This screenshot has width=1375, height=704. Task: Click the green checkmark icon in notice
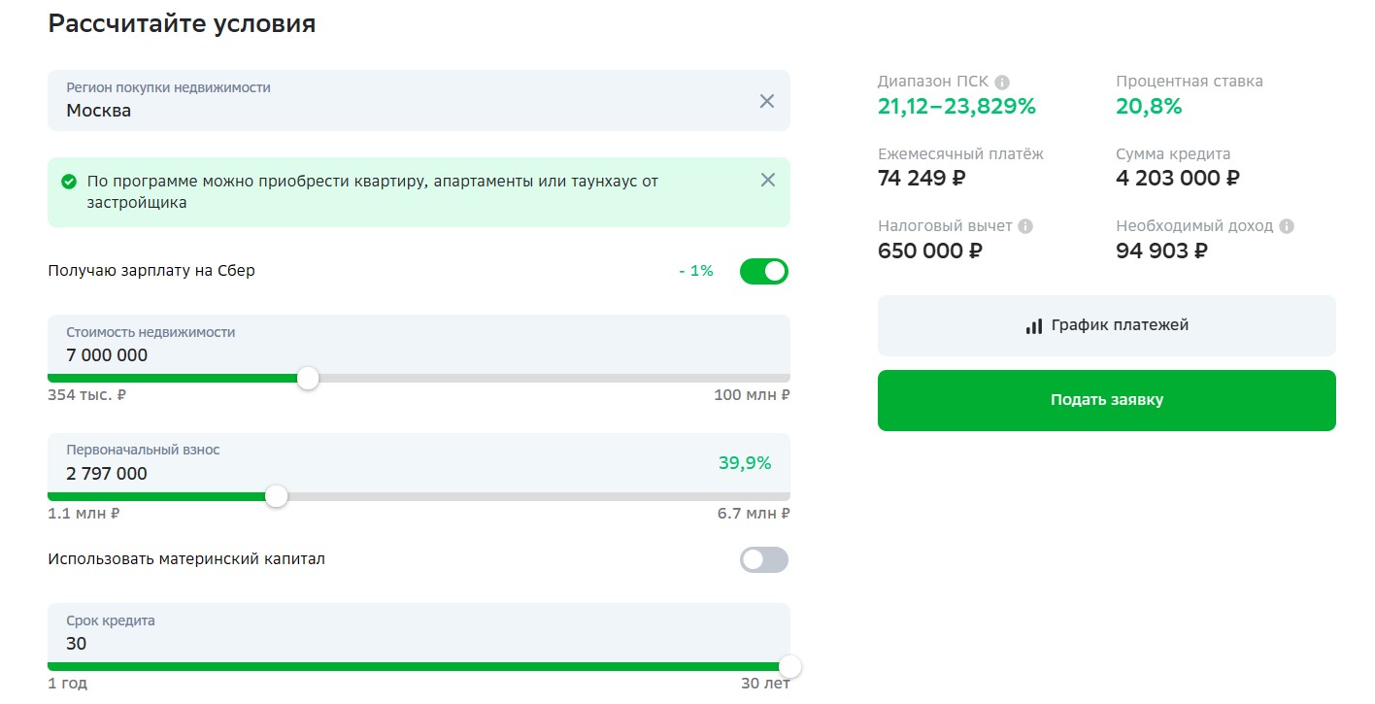pyautogui.click(x=69, y=182)
